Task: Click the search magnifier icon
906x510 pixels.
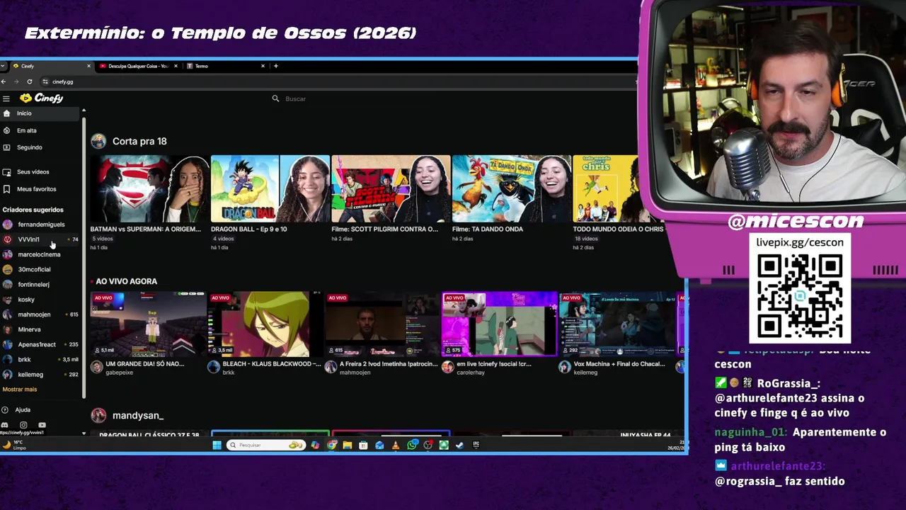Action: pyautogui.click(x=275, y=98)
